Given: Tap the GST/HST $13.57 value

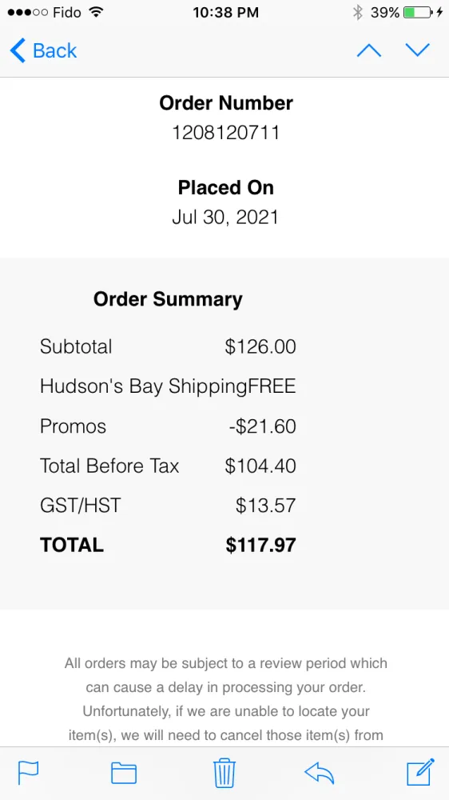Looking at the screenshot, I should point(265,506).
